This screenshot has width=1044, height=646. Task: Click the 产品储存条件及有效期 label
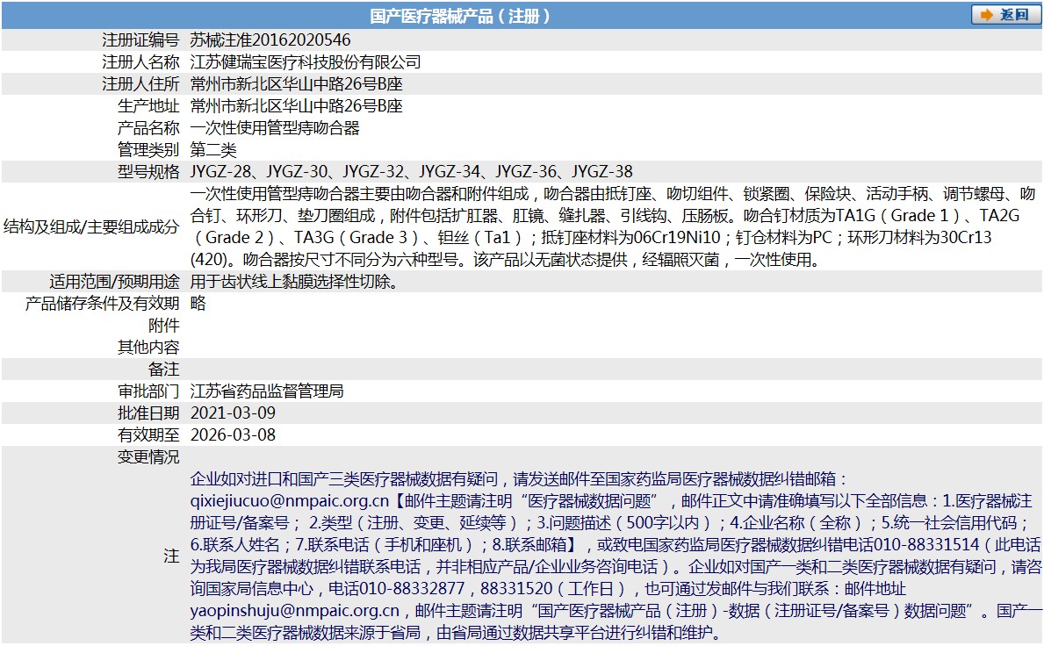[x=103, y=304]
